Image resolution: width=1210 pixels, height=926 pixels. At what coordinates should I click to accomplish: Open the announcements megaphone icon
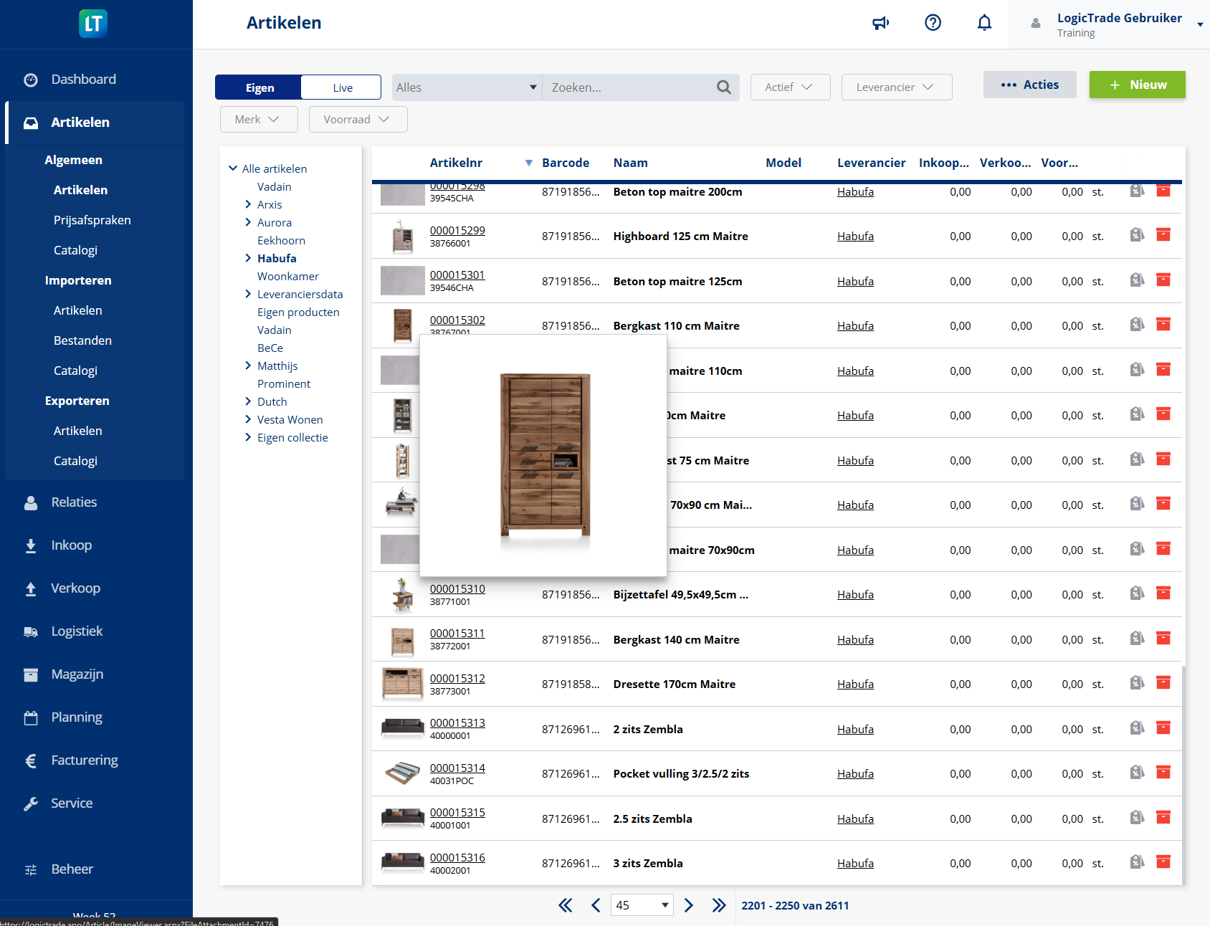[881, 22]
